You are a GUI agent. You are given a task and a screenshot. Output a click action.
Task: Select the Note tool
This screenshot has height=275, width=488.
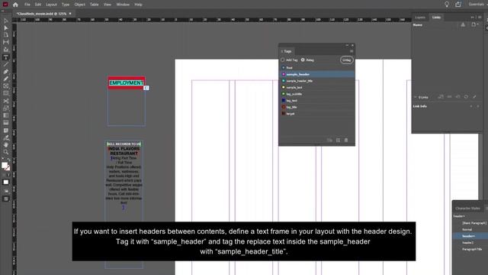(x=5, y=131)
